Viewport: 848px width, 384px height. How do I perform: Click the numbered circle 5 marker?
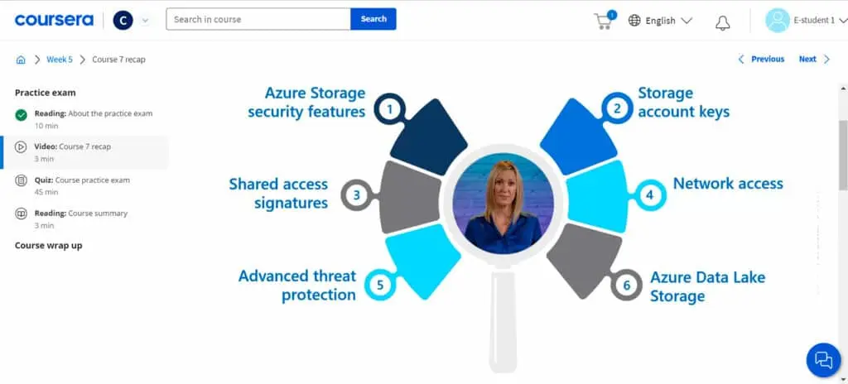(x=379, y=285)
